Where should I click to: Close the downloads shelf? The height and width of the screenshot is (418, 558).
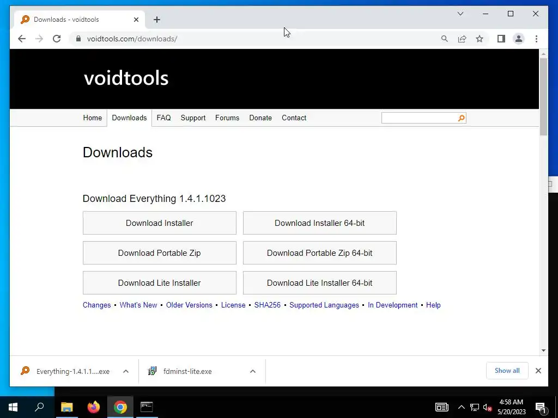(538, 371)
